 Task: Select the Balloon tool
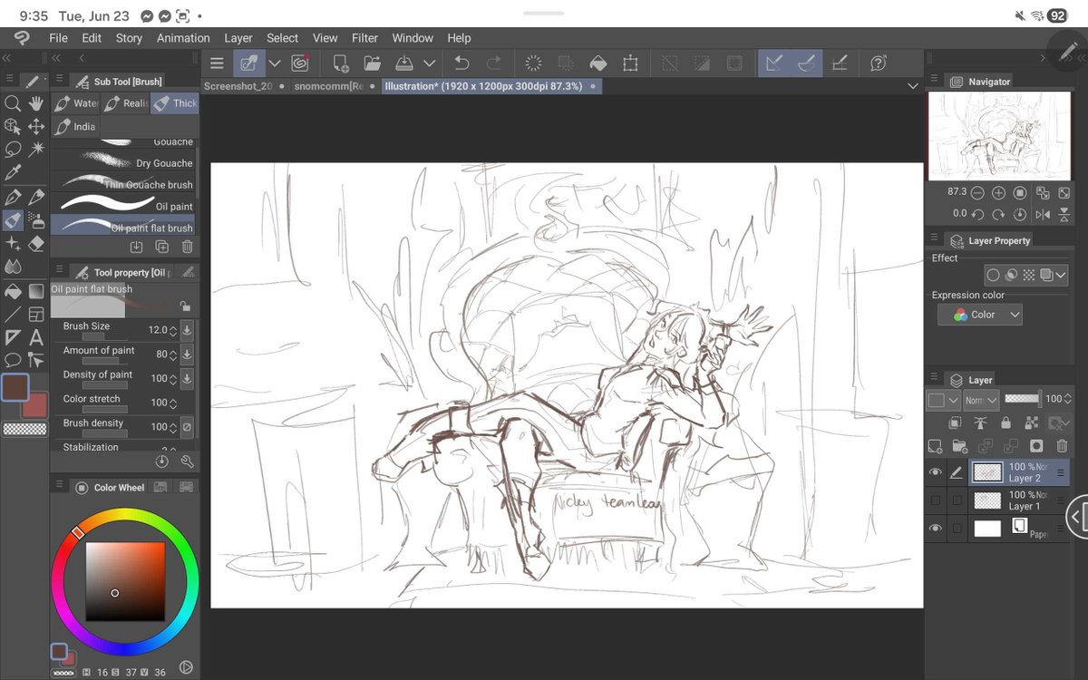13,361
